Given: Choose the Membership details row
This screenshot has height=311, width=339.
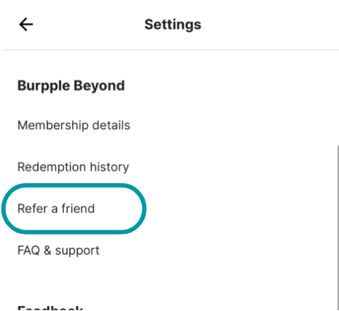Looking at the screenshot, I should tap(74, 126).
